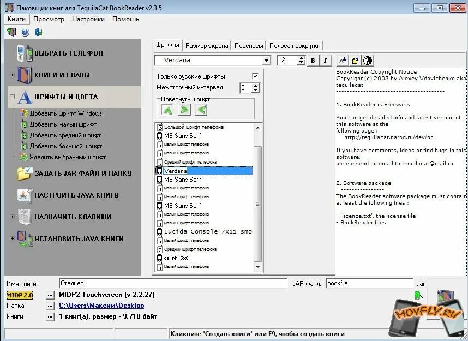Click the font list scrollbar up arrow
Viewport: 468px width, 341px height.
(258, 128)
